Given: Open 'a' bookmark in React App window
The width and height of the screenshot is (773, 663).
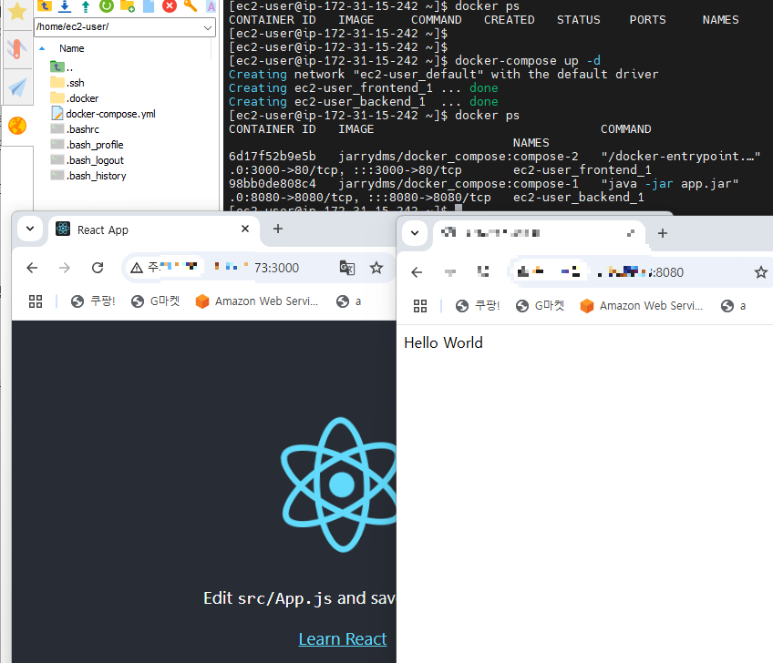Looking at the screenshot, I should tap(349, 301).
